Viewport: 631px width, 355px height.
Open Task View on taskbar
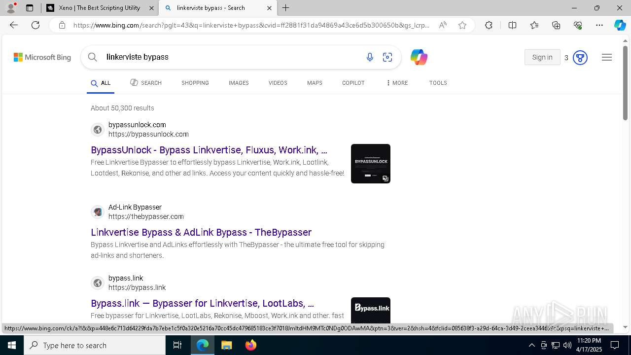coord(177,345)
